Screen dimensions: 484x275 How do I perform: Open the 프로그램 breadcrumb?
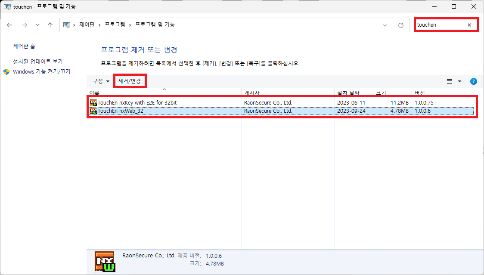coord(115,25)
